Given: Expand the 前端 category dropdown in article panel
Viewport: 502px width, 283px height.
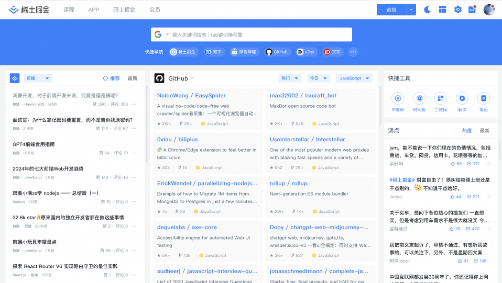Looking at the screenshot, I should tap(38, 78).
